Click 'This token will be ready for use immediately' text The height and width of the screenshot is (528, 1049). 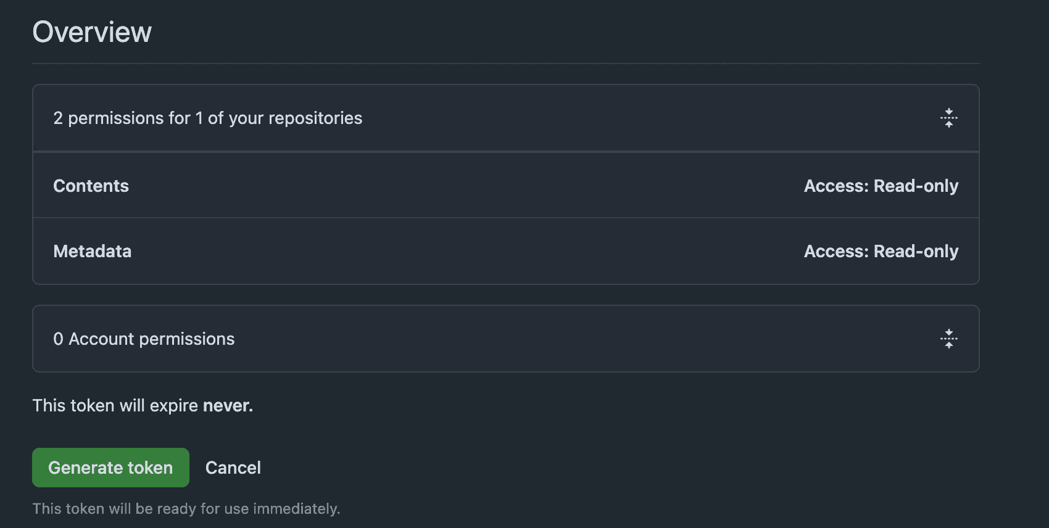click(x=186, y=508)
